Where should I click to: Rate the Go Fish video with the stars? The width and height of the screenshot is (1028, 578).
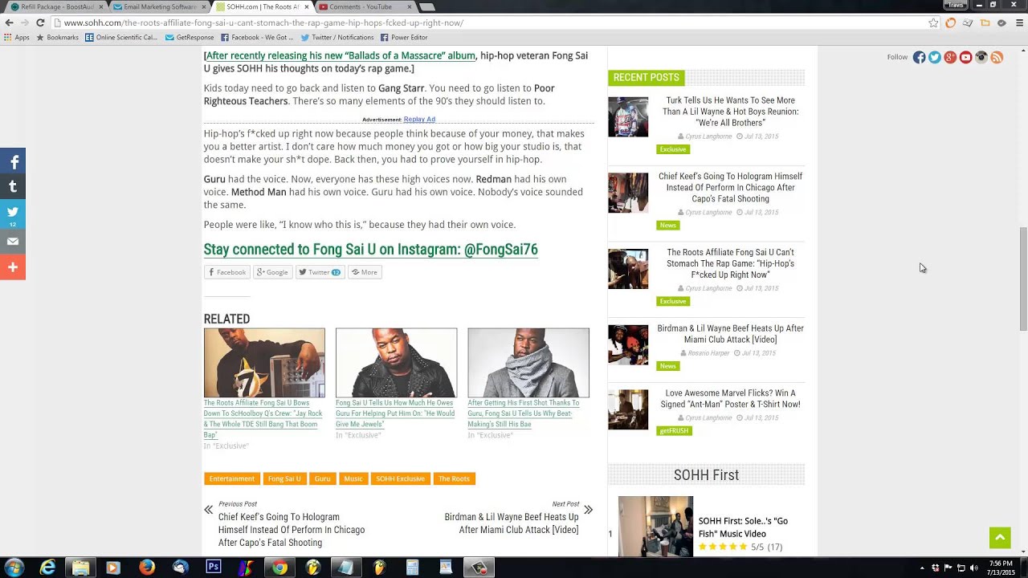[723, 547]
